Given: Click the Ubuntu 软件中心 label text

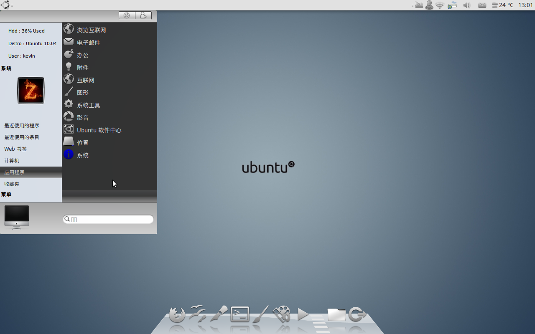Looking at the screenshot, I should [x=99, y=130].
